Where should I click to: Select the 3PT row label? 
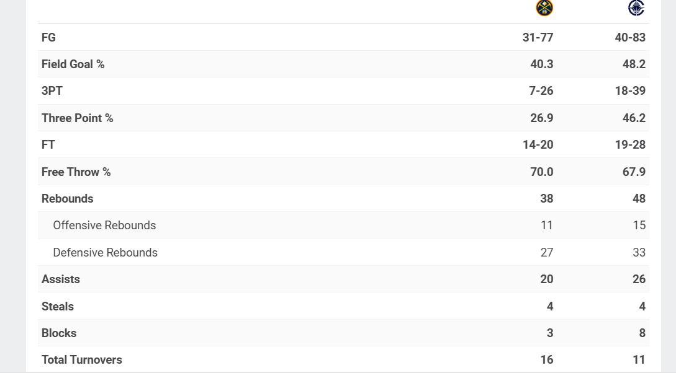tap(52, 90)
